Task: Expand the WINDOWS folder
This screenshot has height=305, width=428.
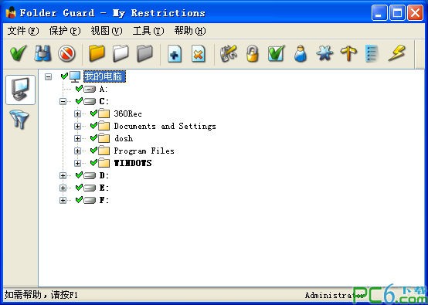Action: [77, 163]
